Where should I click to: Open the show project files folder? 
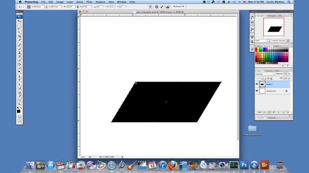(x=252, y=130)
